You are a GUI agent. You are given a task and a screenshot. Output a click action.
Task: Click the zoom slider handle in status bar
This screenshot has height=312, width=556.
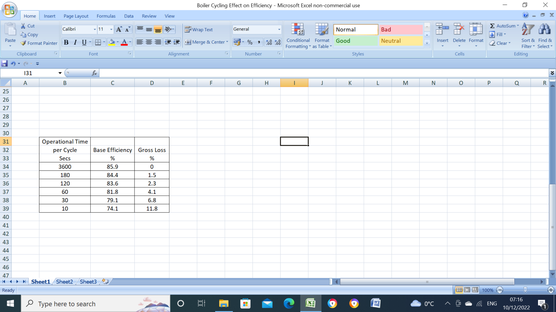[x=525, y=290]
